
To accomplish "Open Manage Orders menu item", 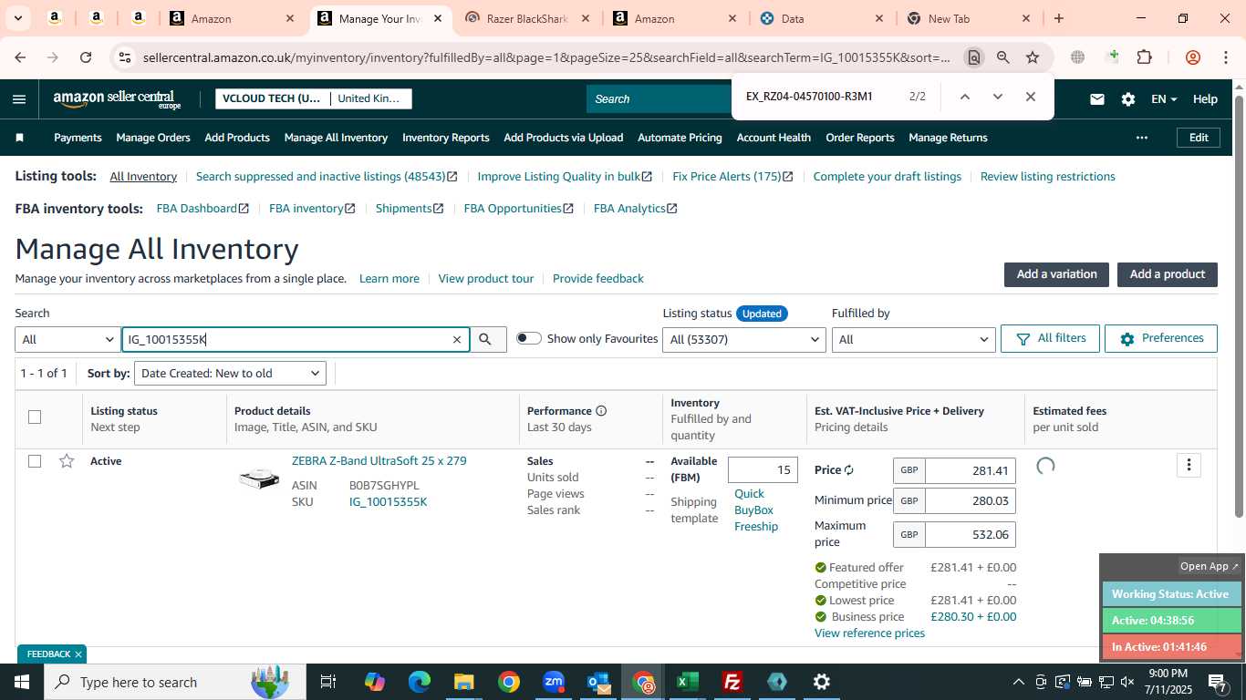I will pyautogui.click(x=153, y=138).
